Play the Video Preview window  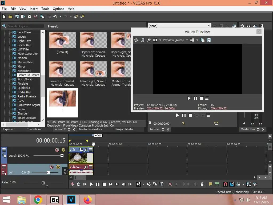(x=189, y=98)
